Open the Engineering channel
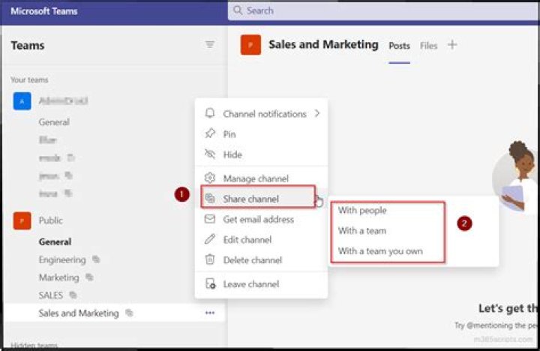Viewport: 540px width, 351px height. point(62,259)
